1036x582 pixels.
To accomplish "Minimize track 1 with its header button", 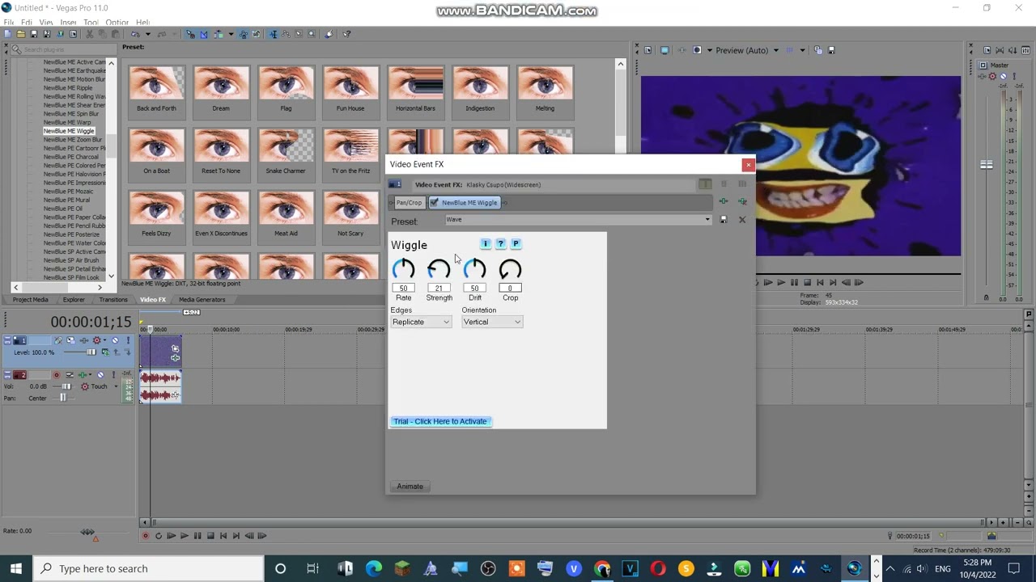I will [x=7, y=338].
